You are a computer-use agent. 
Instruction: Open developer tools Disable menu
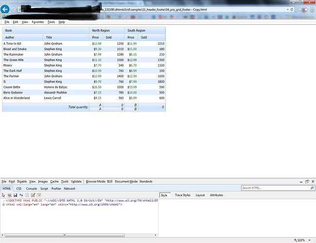(x=22, y=182)
